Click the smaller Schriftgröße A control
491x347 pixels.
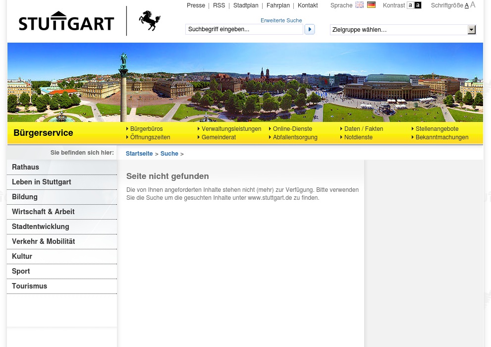[x=466, y=5]
